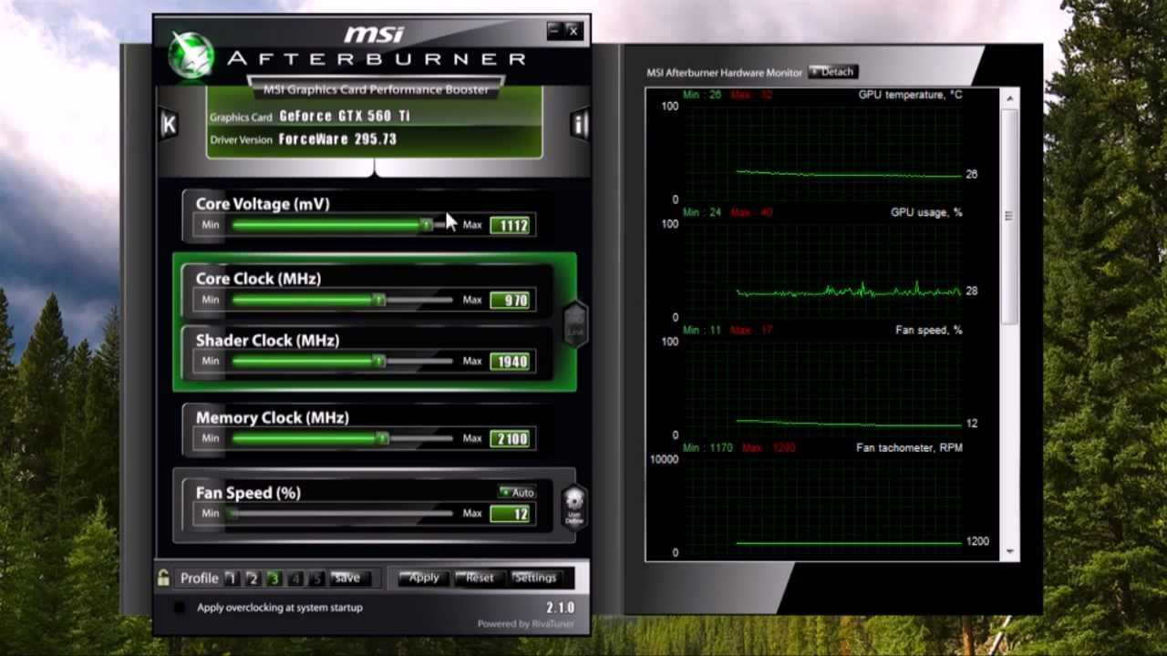Viewport: 1167px width, 656px height.
Task: Select profile slot 2
Action: point(253,579)
